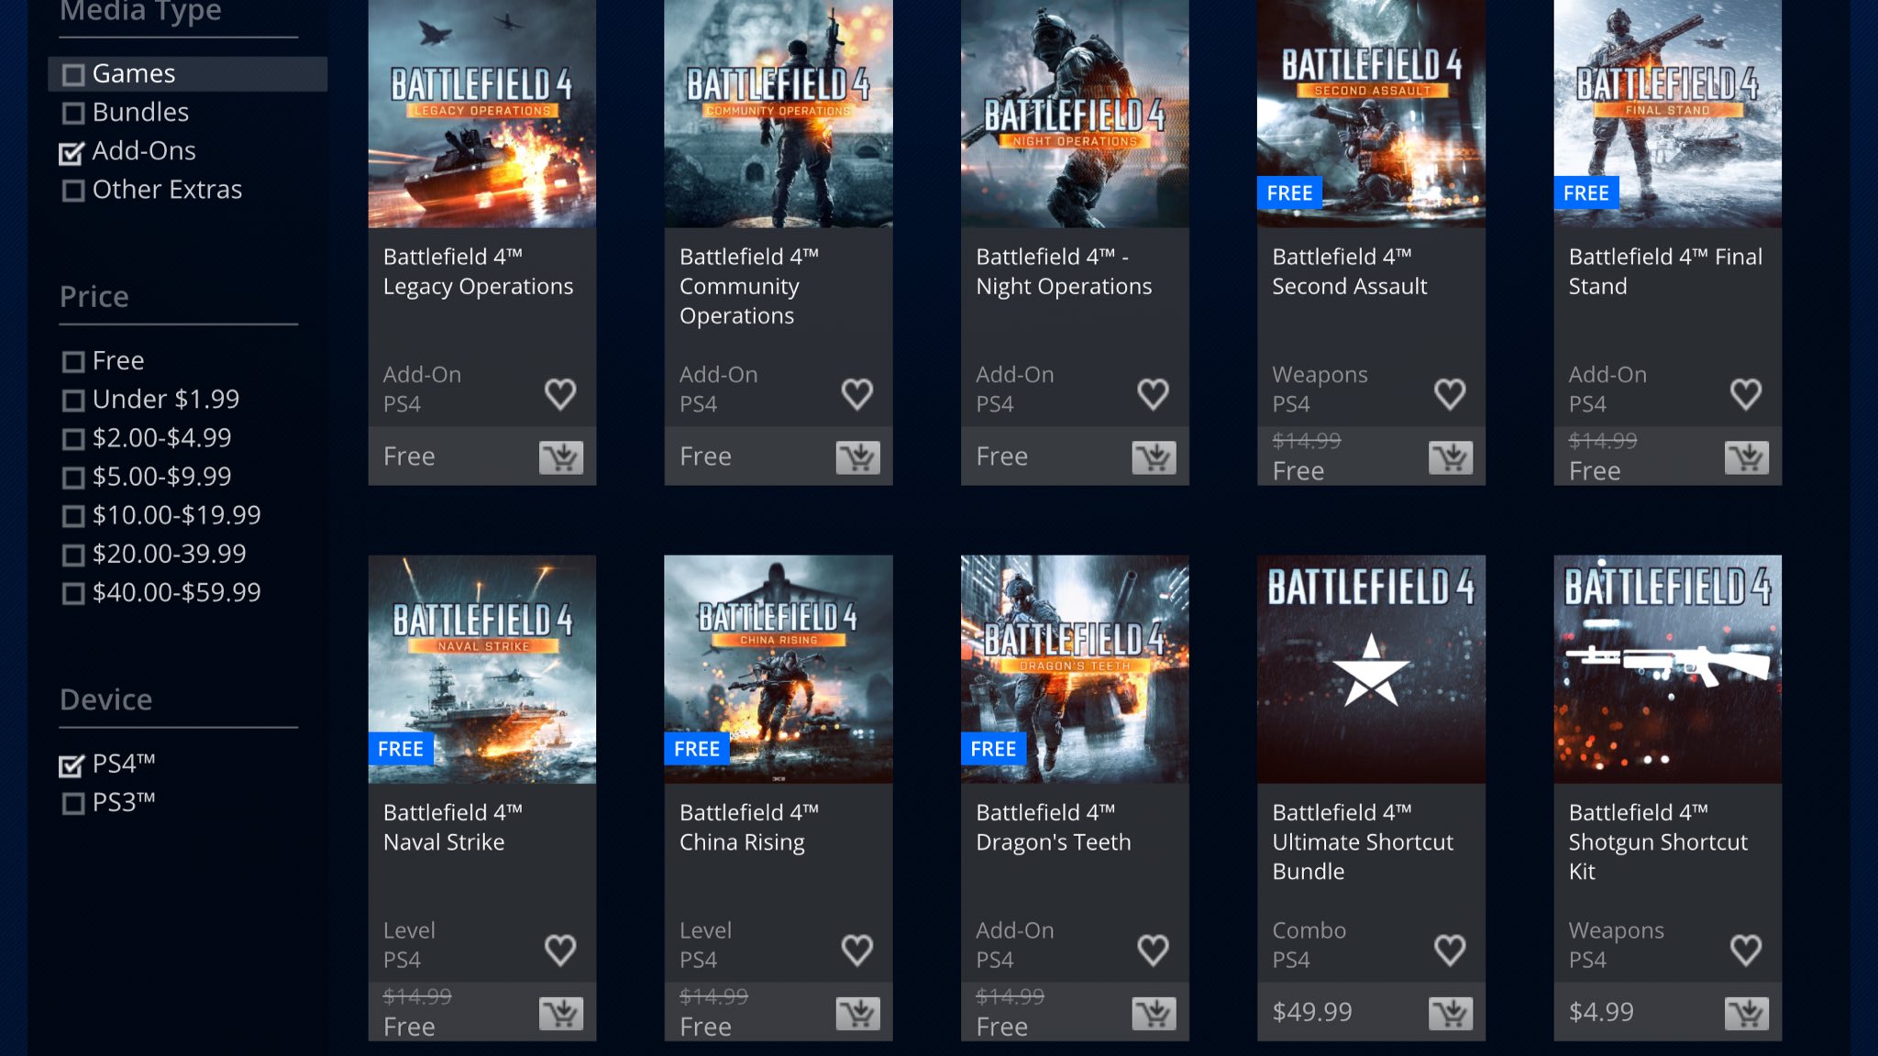Screen dimensions: 1878x1056
Task: Add Second Assault to cart
Action: click(x=1451, y=457)
